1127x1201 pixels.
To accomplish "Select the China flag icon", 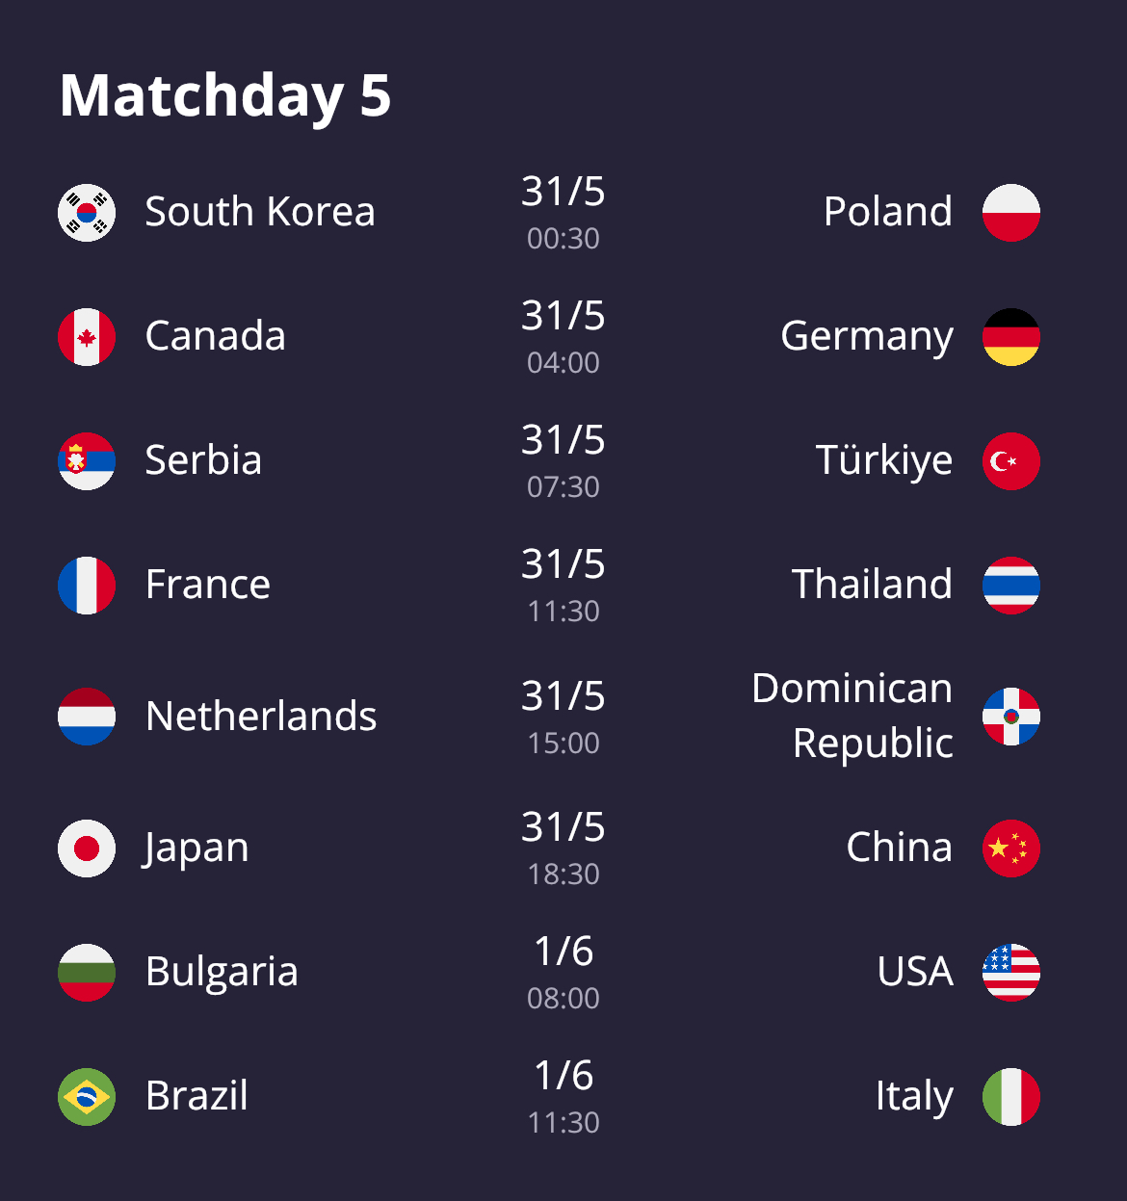I will 1011,849.
